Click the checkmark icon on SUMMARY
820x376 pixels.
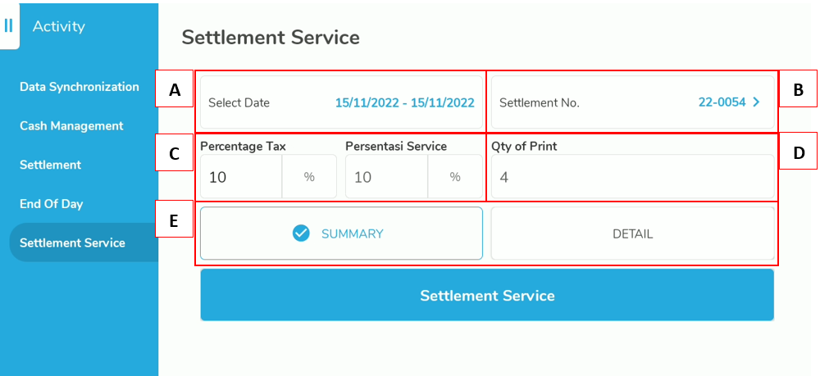click(301, 233)
